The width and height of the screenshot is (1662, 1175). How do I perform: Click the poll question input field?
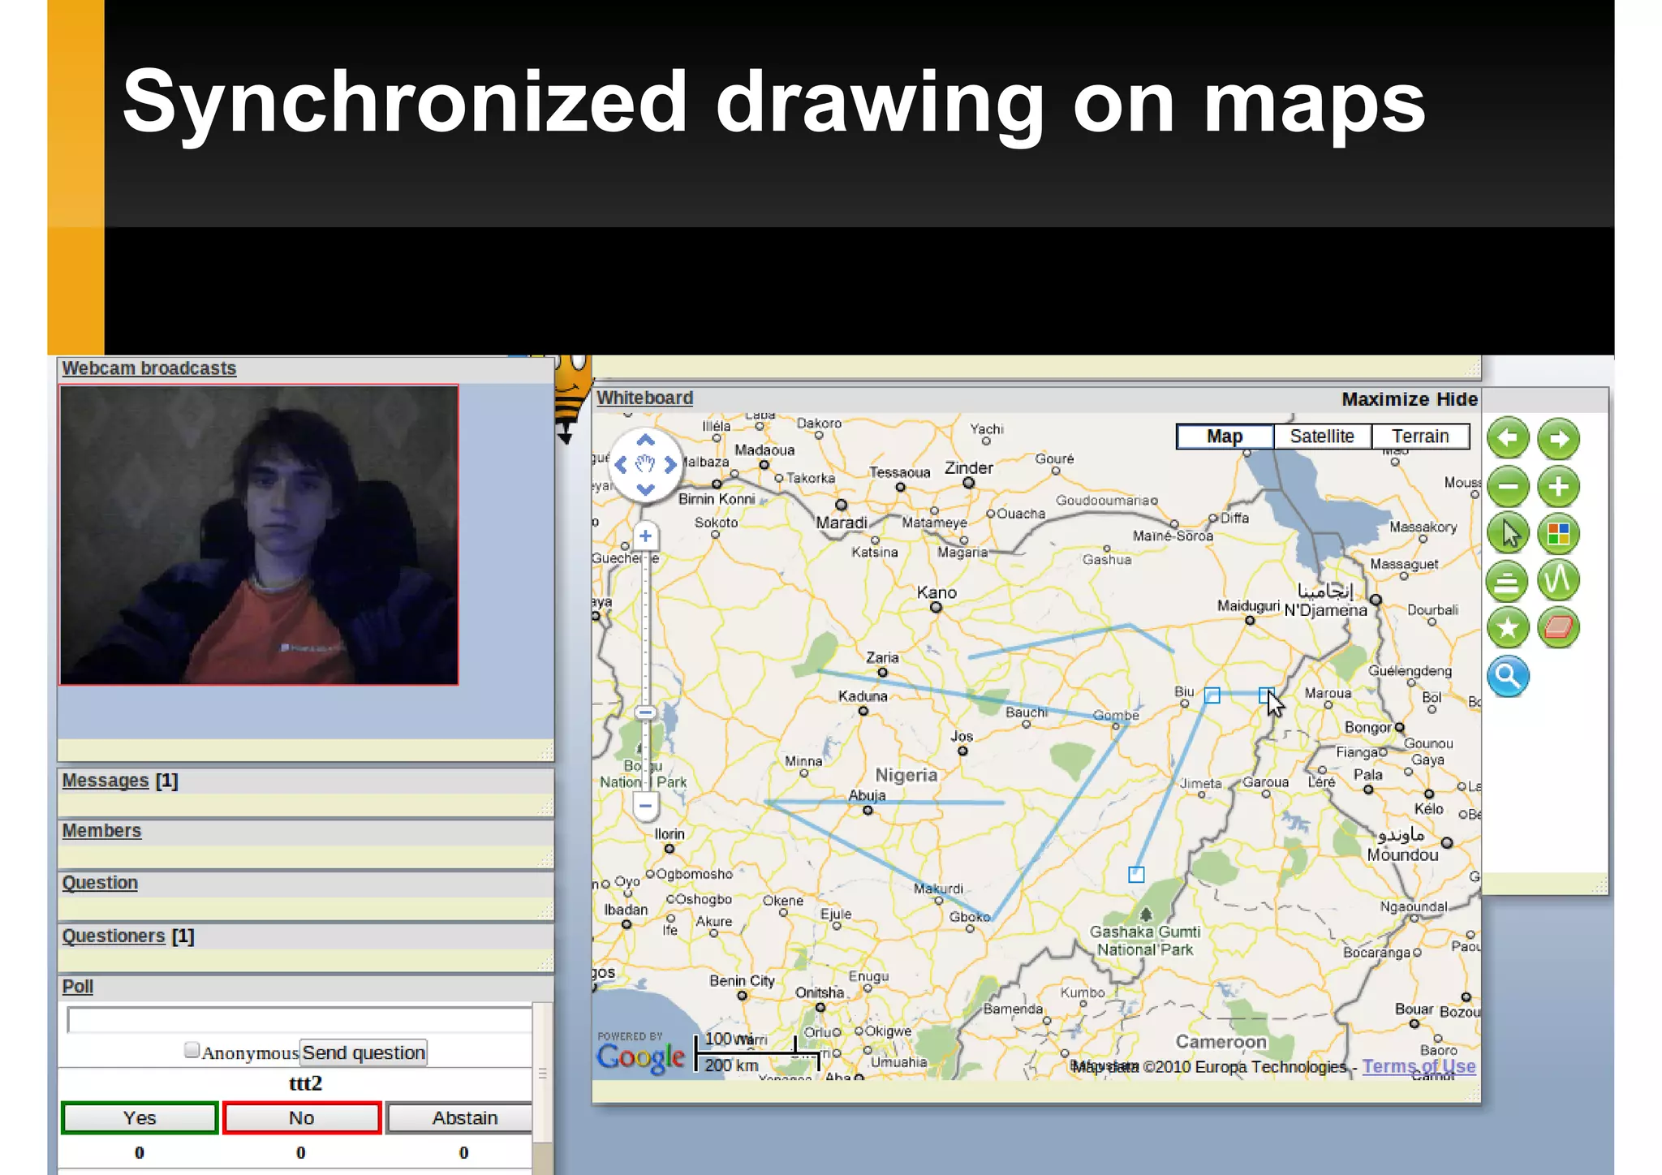click(299, 1020)
